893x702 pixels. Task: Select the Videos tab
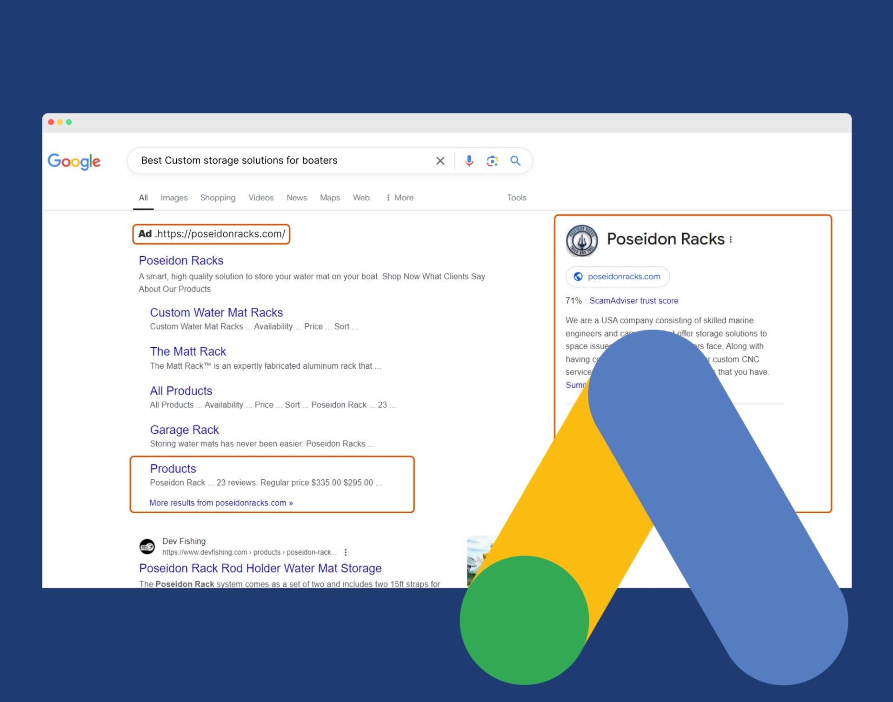point(261,198)
